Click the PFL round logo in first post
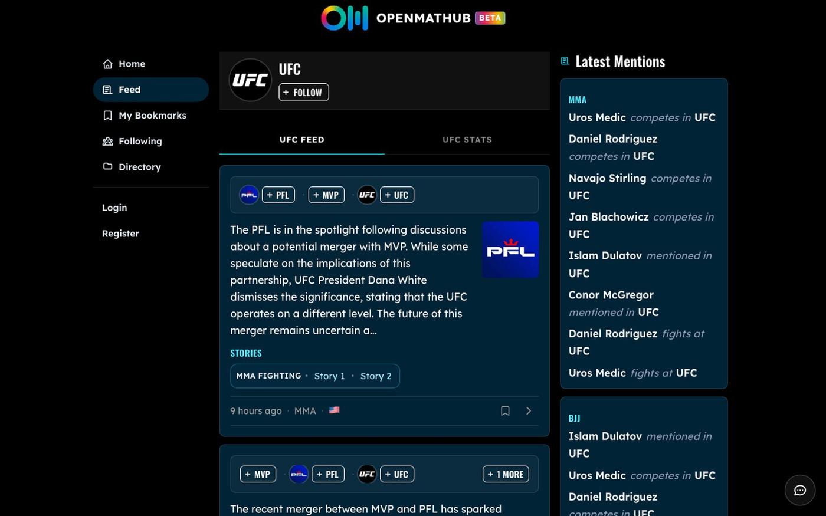 click(x=249, y=195)
